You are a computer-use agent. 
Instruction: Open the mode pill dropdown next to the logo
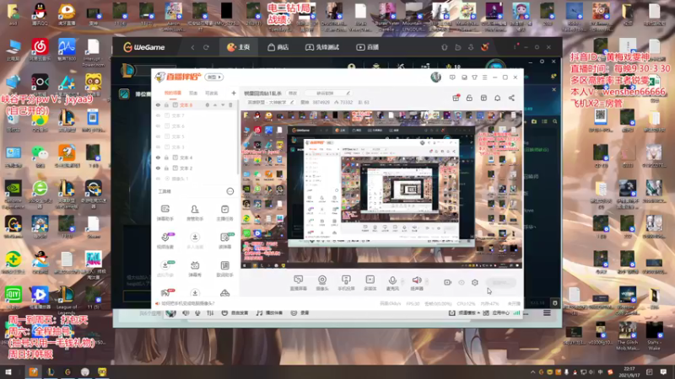(x=214, y=77)
